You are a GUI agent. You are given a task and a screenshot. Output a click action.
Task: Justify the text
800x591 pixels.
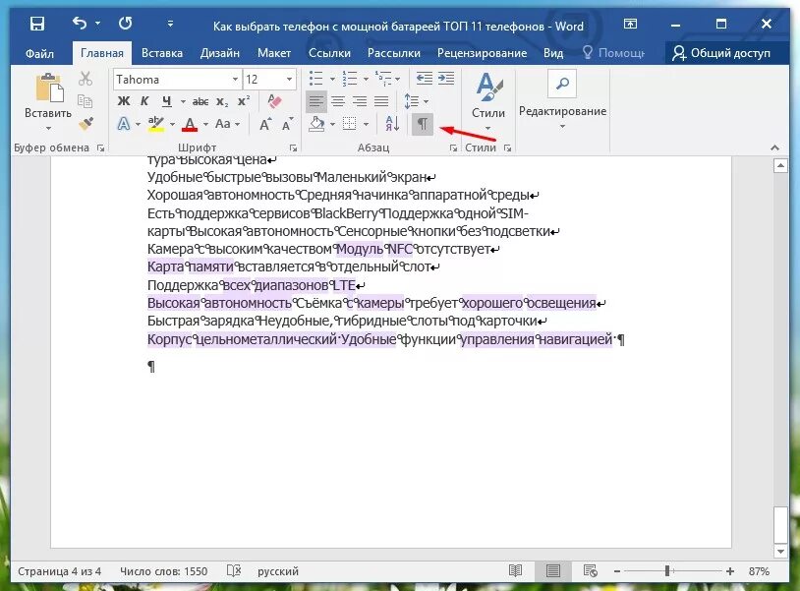pyautogui.click(x=381, y=101)
